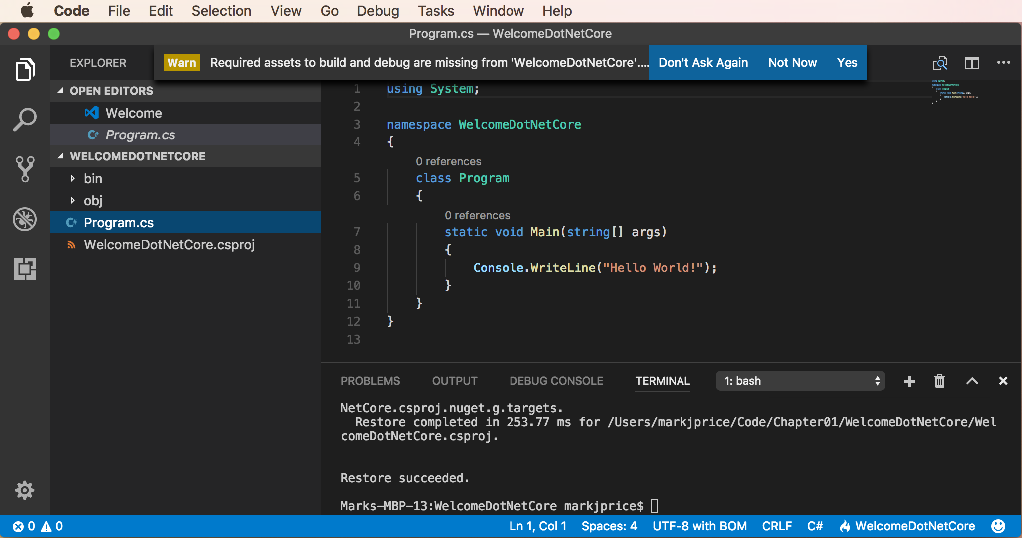Open the Apple menu
Screen dimensions: 1022x538
pyautogui.click(x=27, y=10)
